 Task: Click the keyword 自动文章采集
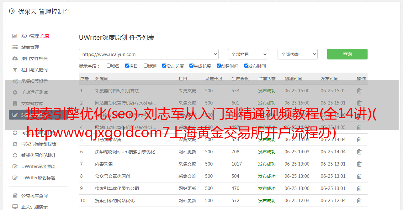[x=108, y=140]
